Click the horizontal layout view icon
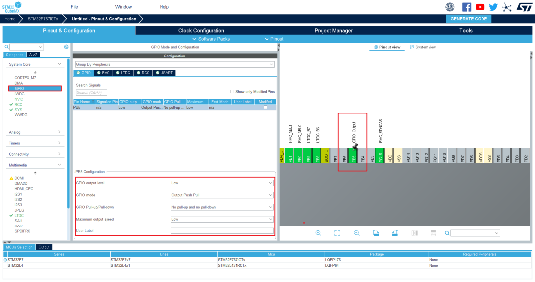Screen dimensions: 535x282 (433, 233)
